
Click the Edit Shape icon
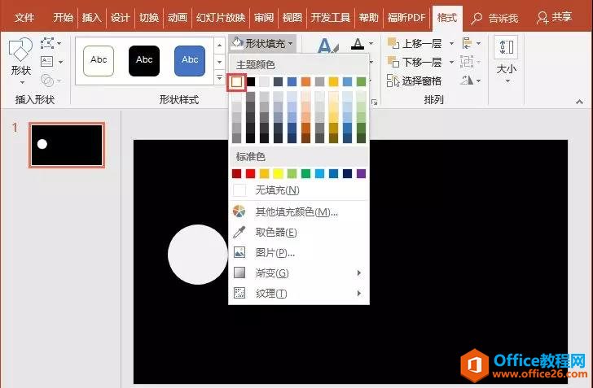click(50, 42)
